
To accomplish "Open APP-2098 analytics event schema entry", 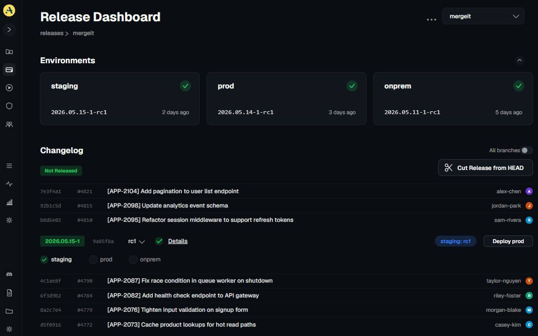I will pos(168,206).
